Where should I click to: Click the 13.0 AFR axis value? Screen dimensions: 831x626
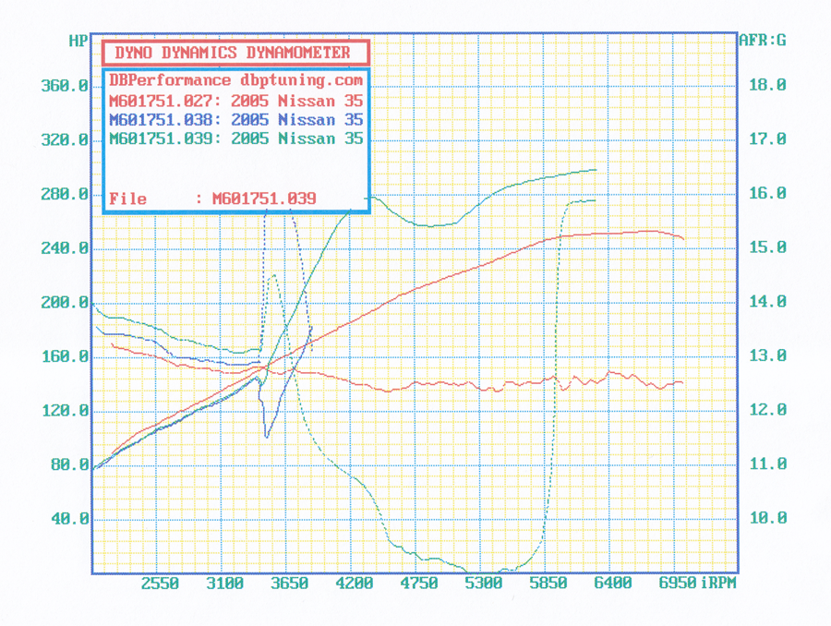(x=767, y=355)
